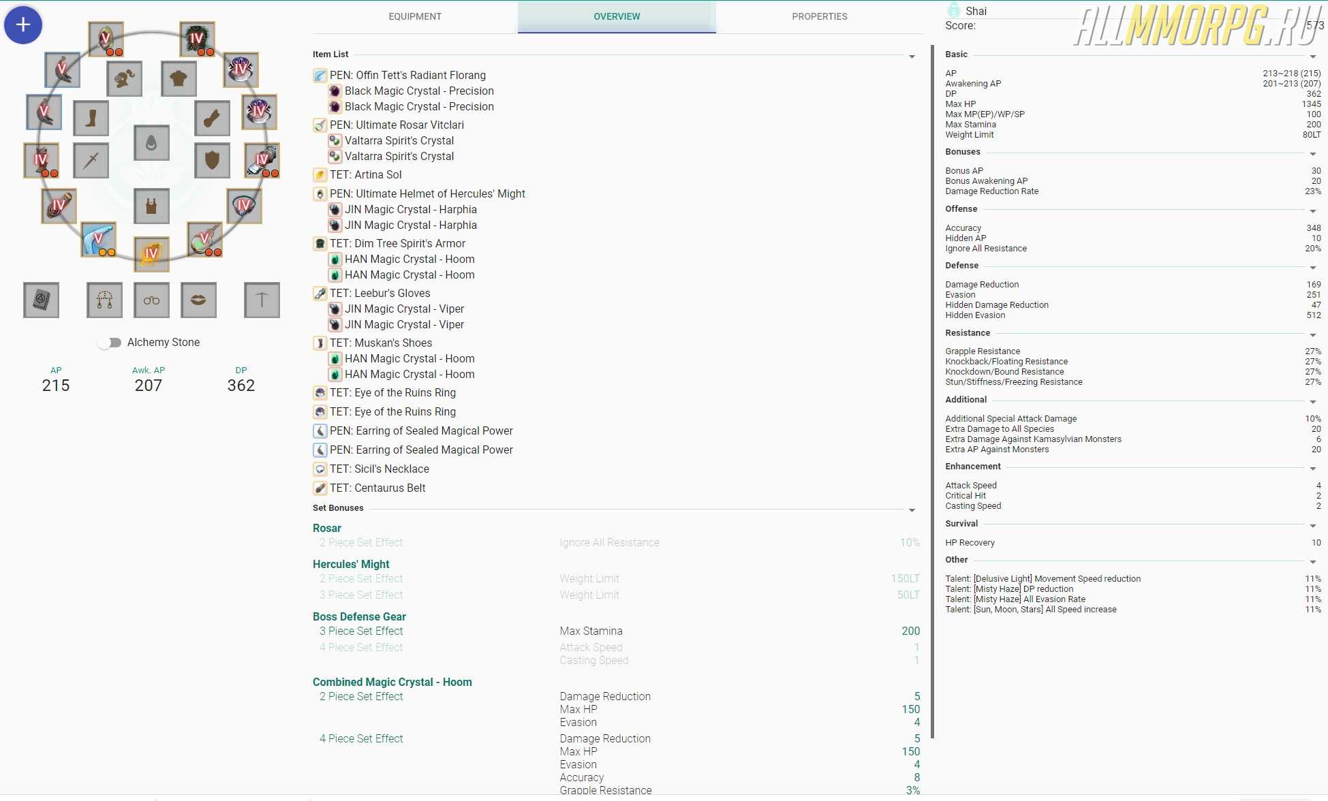Switch to the Equipment tab

pos(415,16)
